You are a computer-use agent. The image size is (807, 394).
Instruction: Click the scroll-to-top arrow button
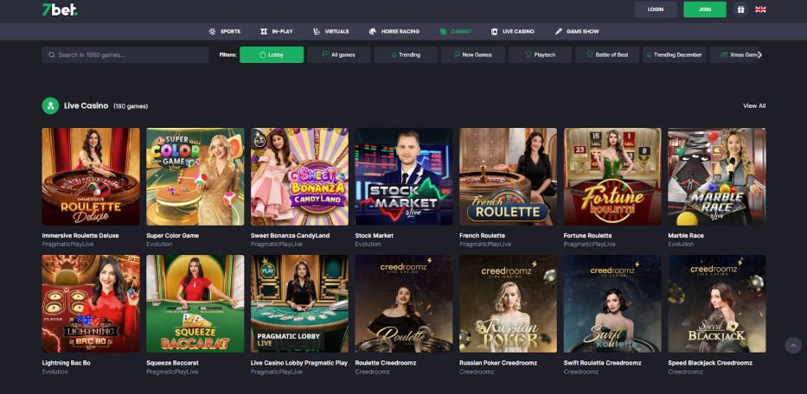click(x=793, y=345)
